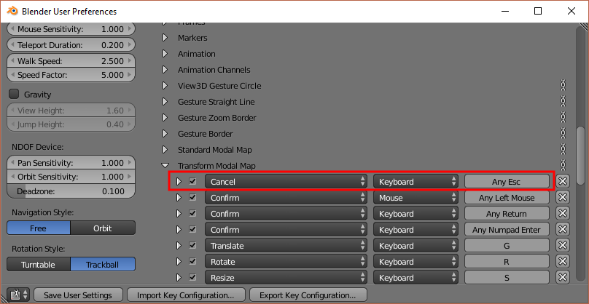Viewport: 589px width, 304px height.
Task: Open the editor type selector icon
Action: 19,295
